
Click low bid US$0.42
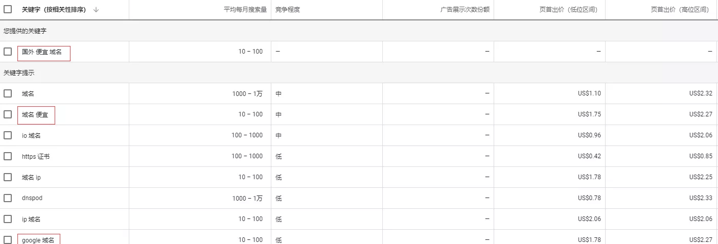(589, 156)
